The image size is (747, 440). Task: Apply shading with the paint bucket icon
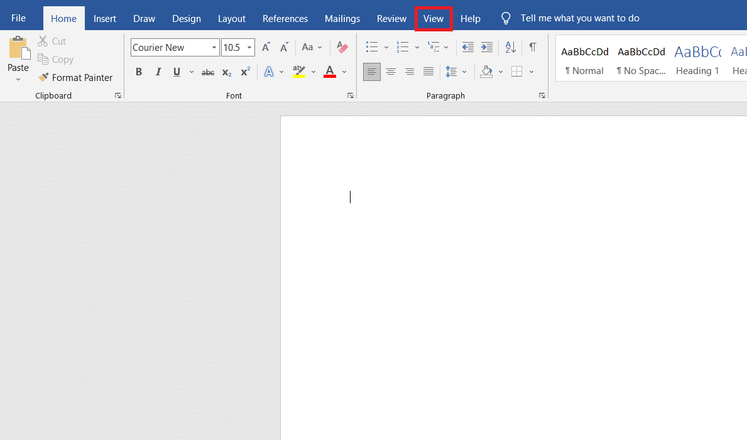pos(486,72)
